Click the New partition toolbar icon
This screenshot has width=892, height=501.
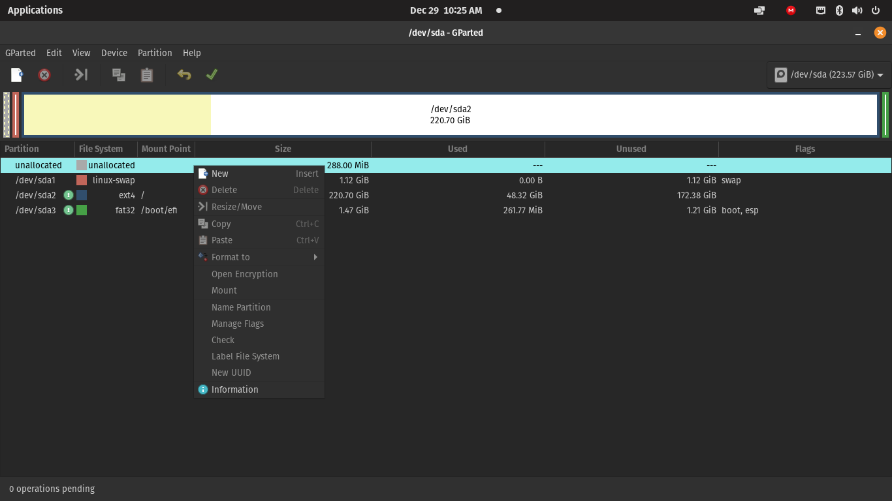point(17,75)
